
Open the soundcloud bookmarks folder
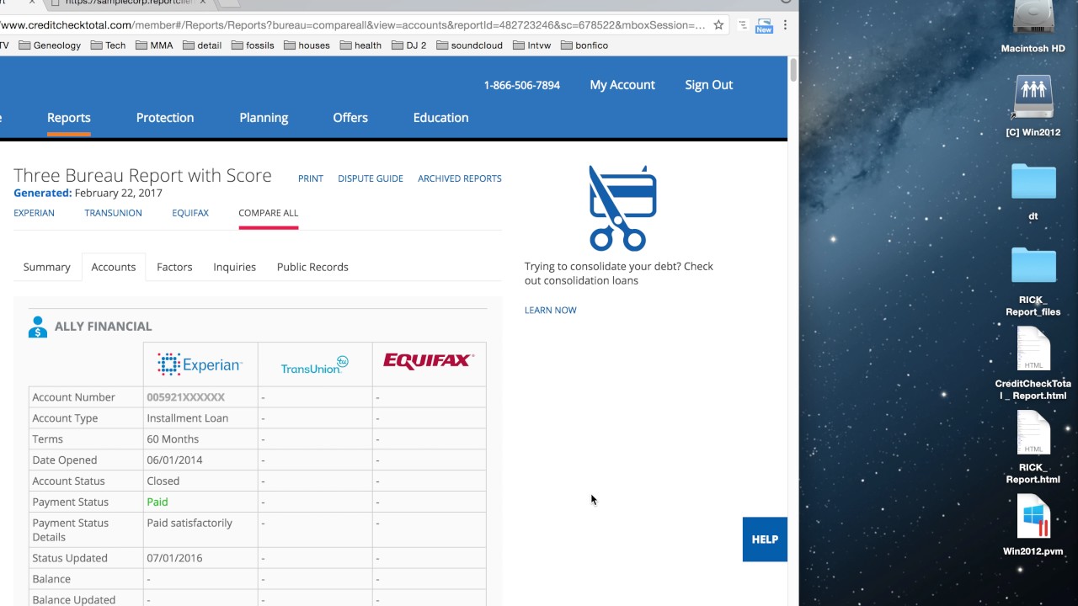[x=469, y=45]
